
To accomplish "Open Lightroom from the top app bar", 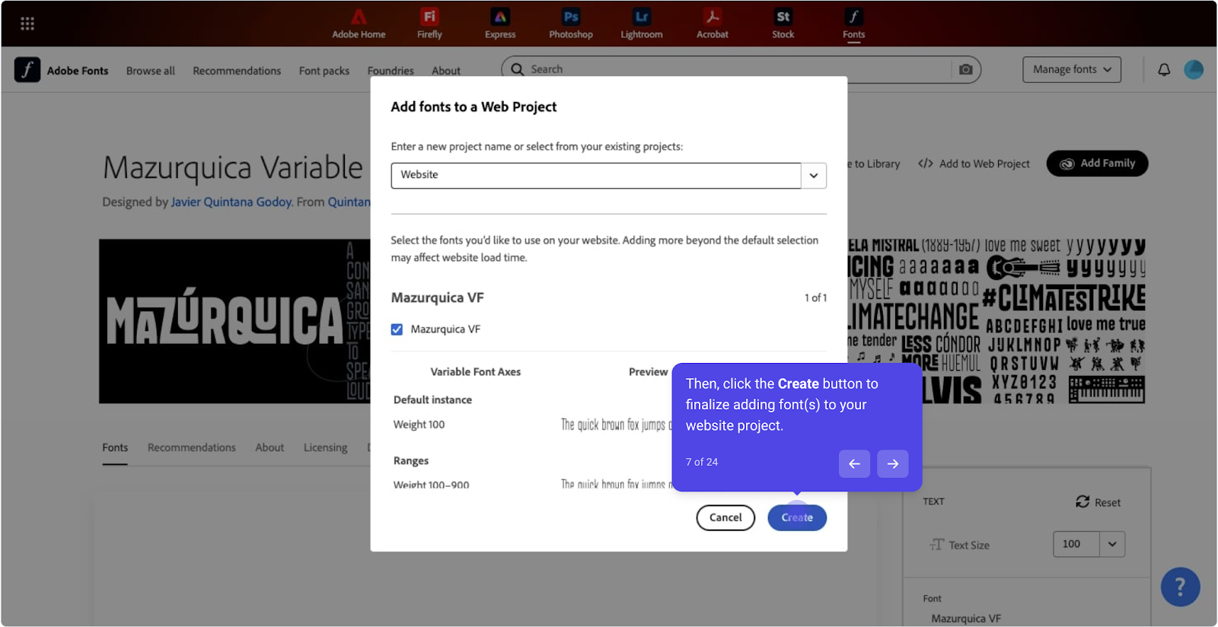I will (x=641, y=24).
